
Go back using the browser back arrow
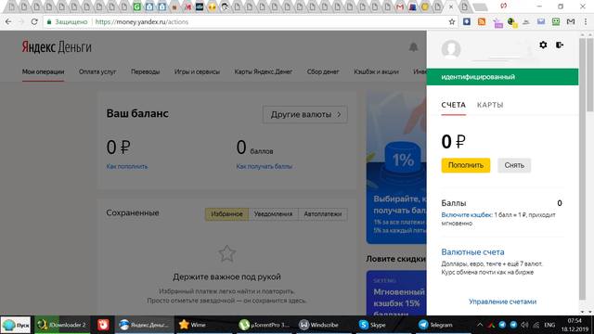coord(8,22)
